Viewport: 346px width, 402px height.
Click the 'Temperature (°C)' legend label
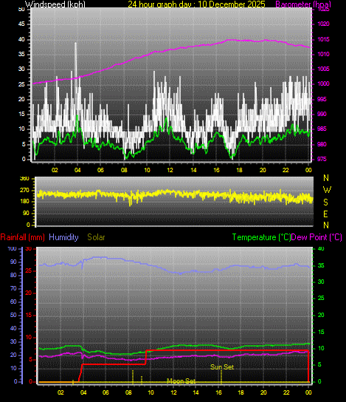[x=262, y=237]
